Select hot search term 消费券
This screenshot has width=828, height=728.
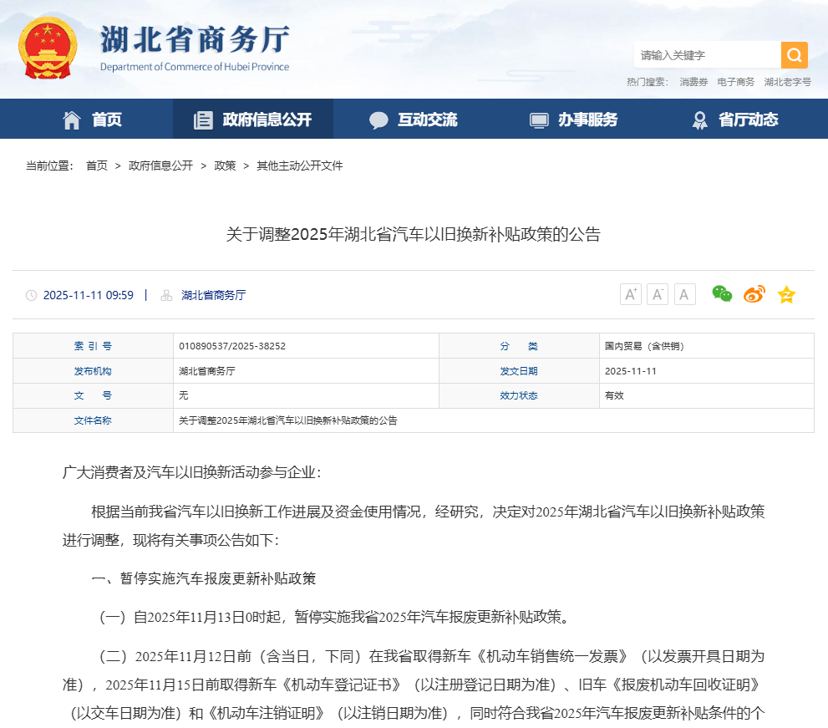point(693,82)
